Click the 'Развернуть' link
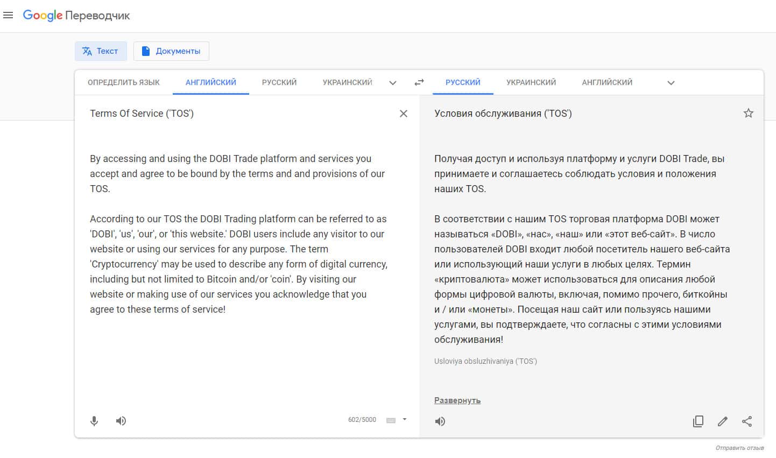 457,400
